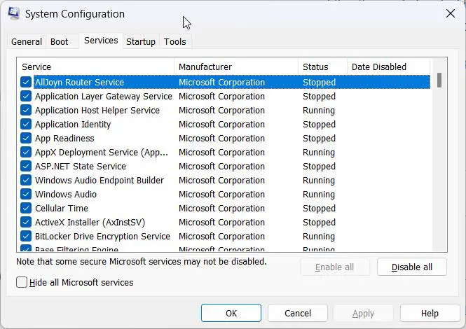
Task: Uncheck ActiveX Installer (AxInstSV) checkbox
Action: tap(26, 222)
